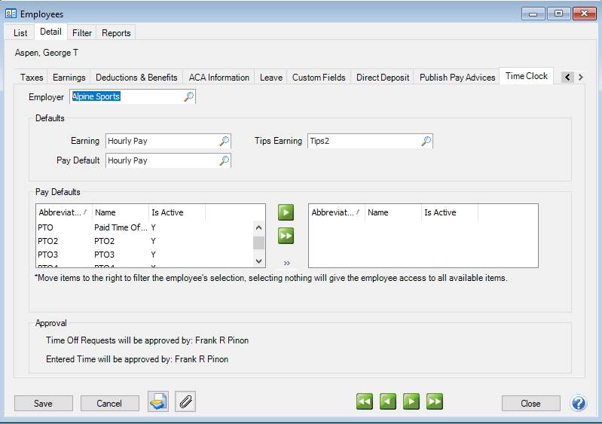Click the Cancel button
The height and width of the screenshot is (424, 602).
point(109,403)
